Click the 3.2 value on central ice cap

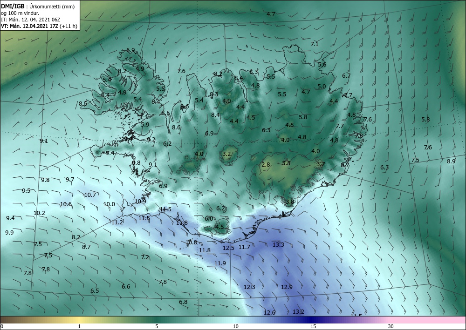click(x=226, y=154)
